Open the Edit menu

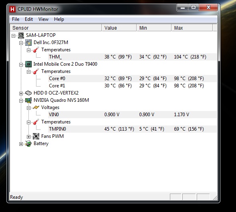click(29, 19)
